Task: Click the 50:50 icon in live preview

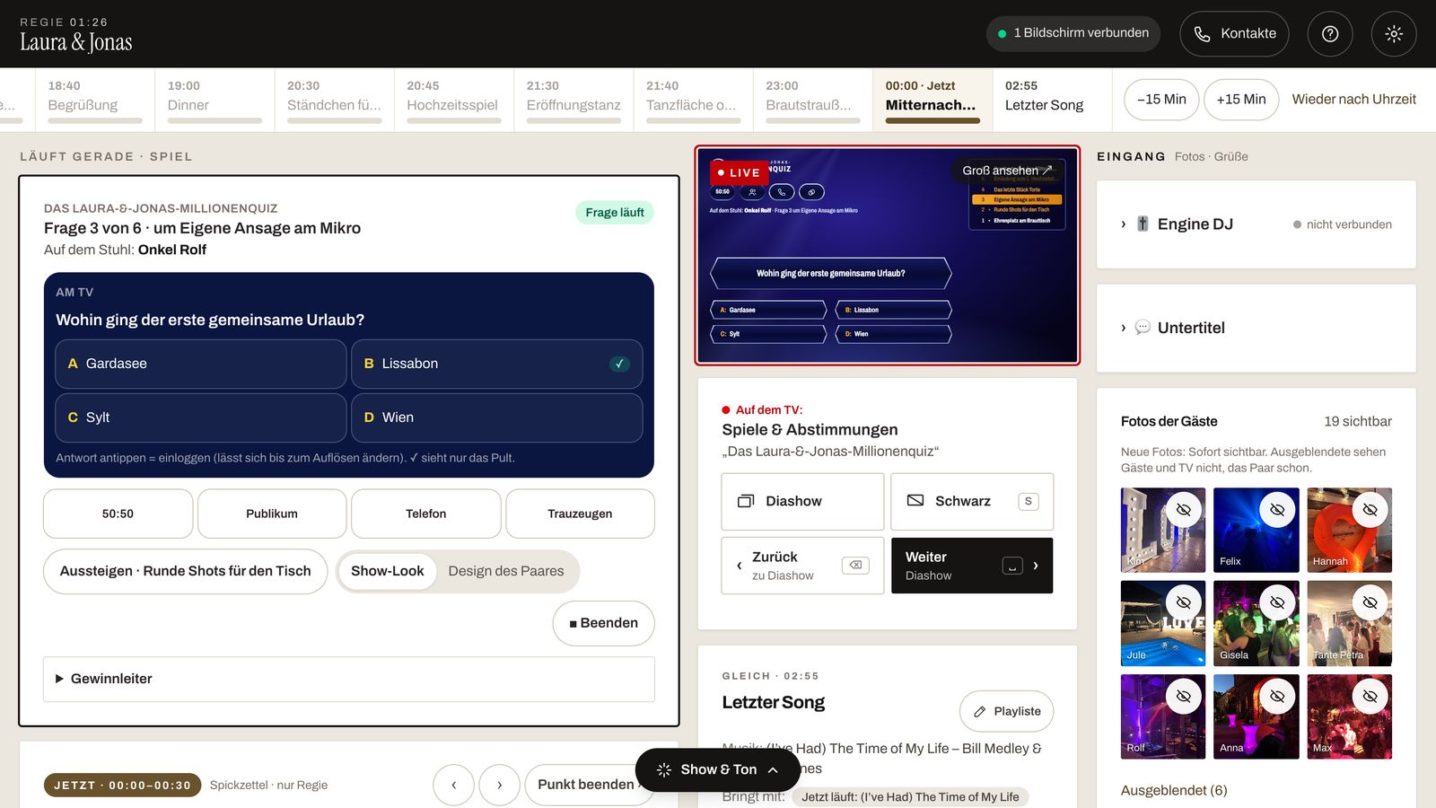Action: coord(722,192)
